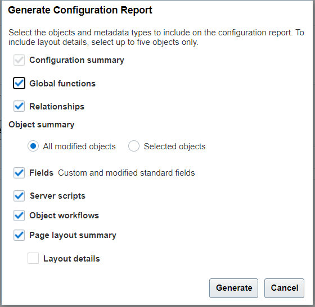Click the Layout details label text
315x307 pixels.
71,259
